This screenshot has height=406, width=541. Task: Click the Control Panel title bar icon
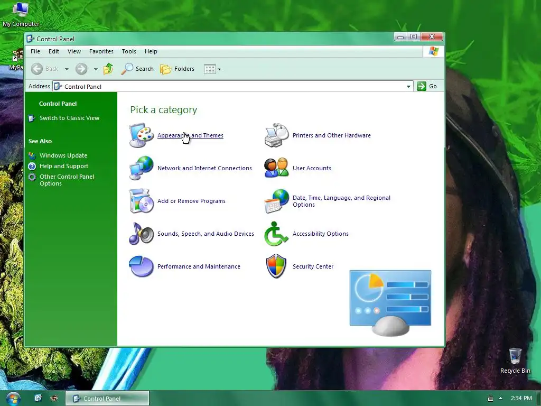[30, 39]
